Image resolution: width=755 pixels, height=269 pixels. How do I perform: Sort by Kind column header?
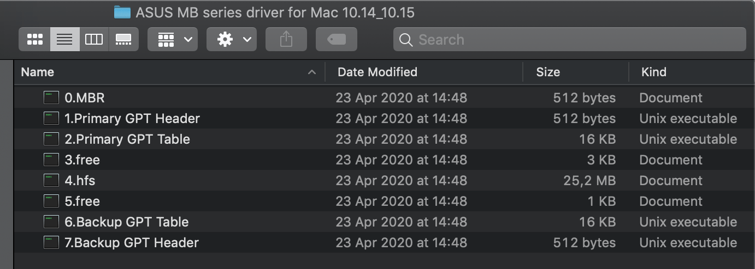653,72
